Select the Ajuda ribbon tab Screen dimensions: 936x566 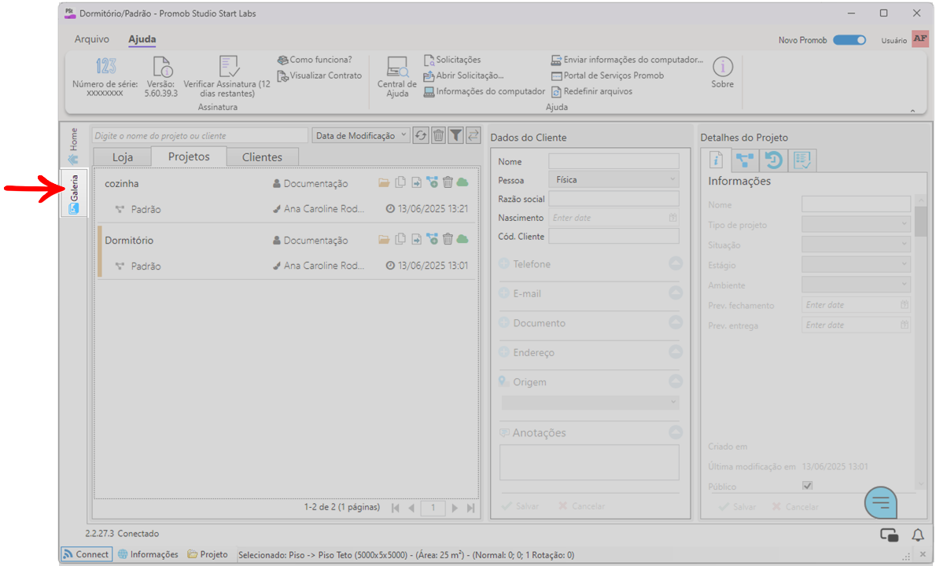tap(142, 39)
